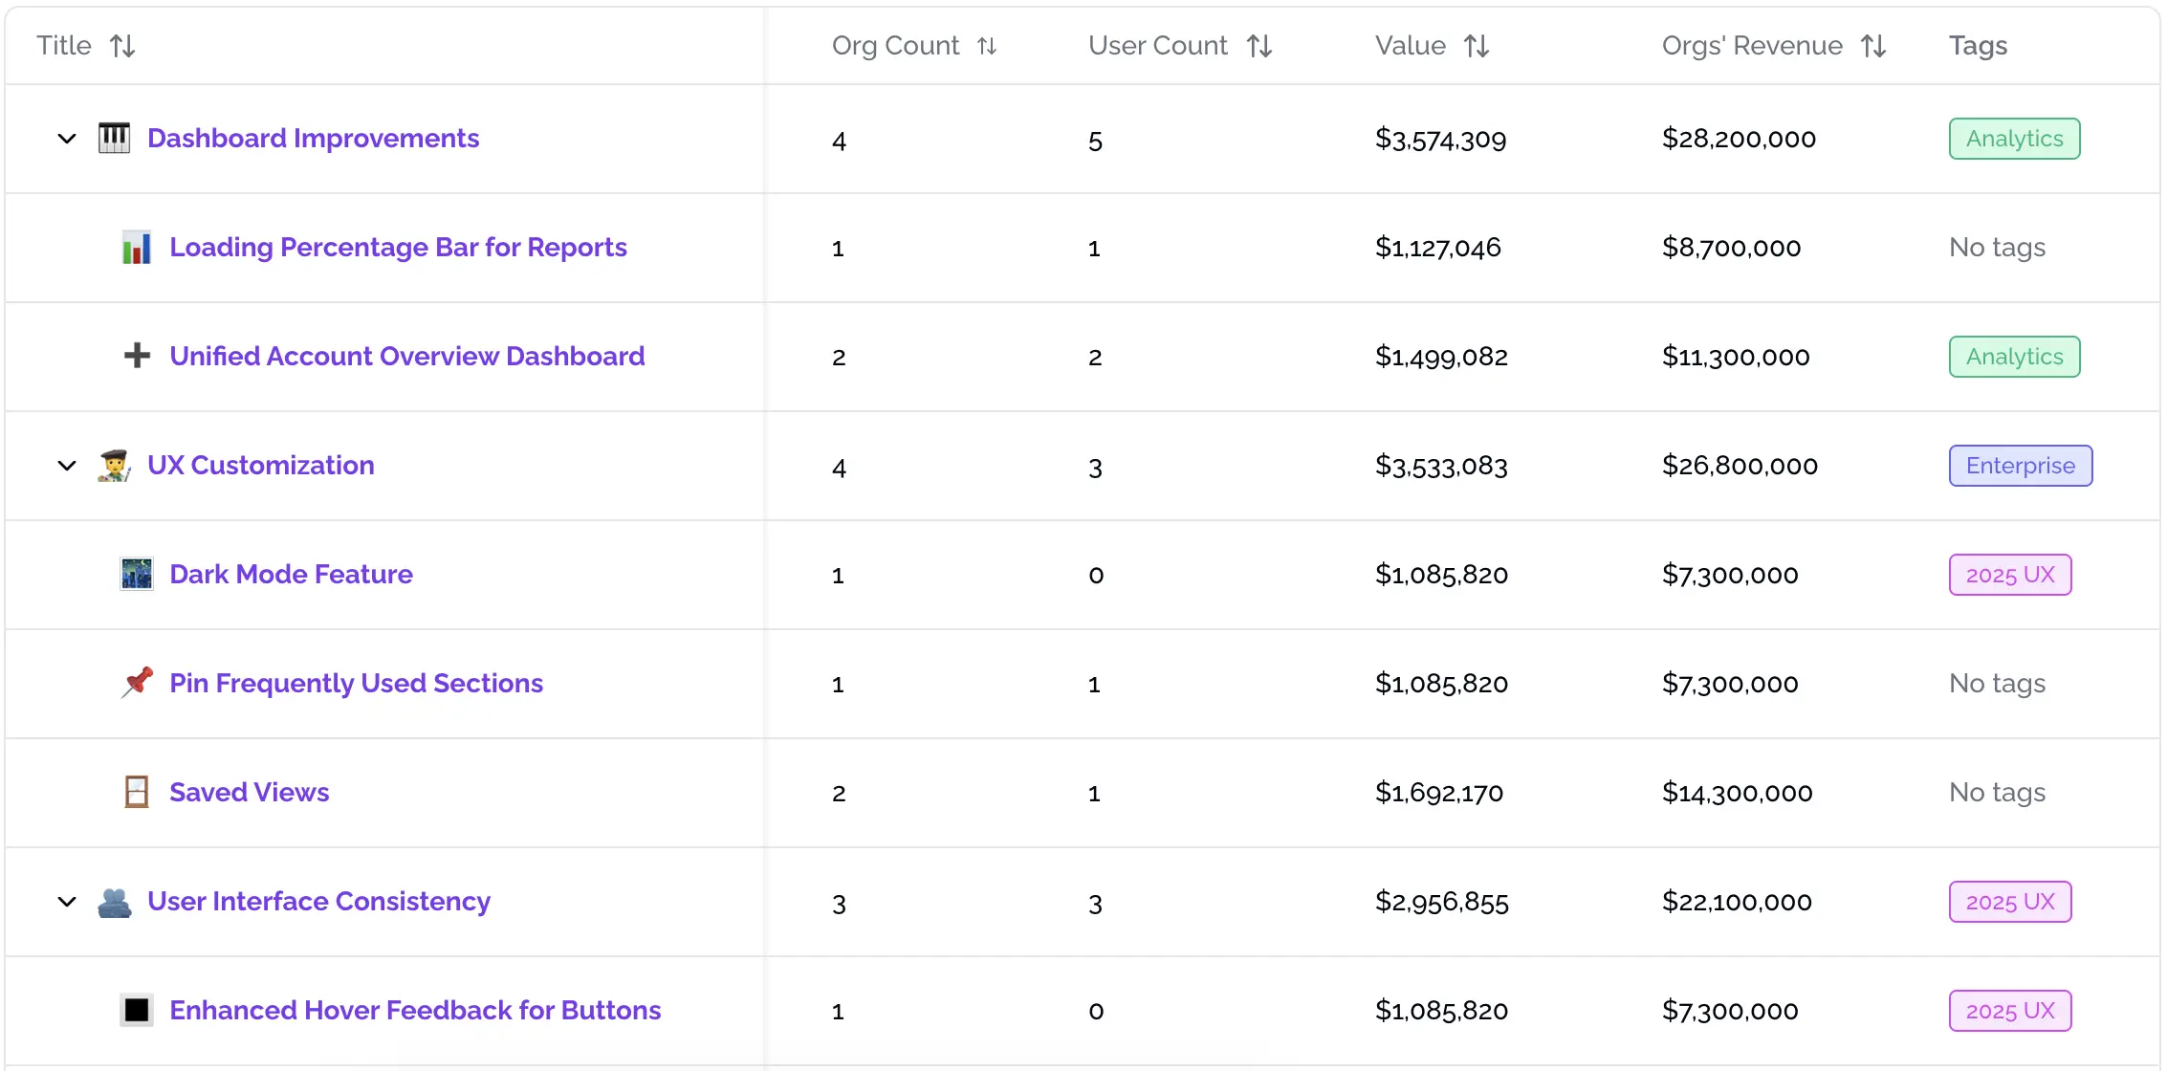Viewport: 2167px width, 1071px height.
Task: Click the plus icon beside Unified Account Overview
Action: [137, 356]
